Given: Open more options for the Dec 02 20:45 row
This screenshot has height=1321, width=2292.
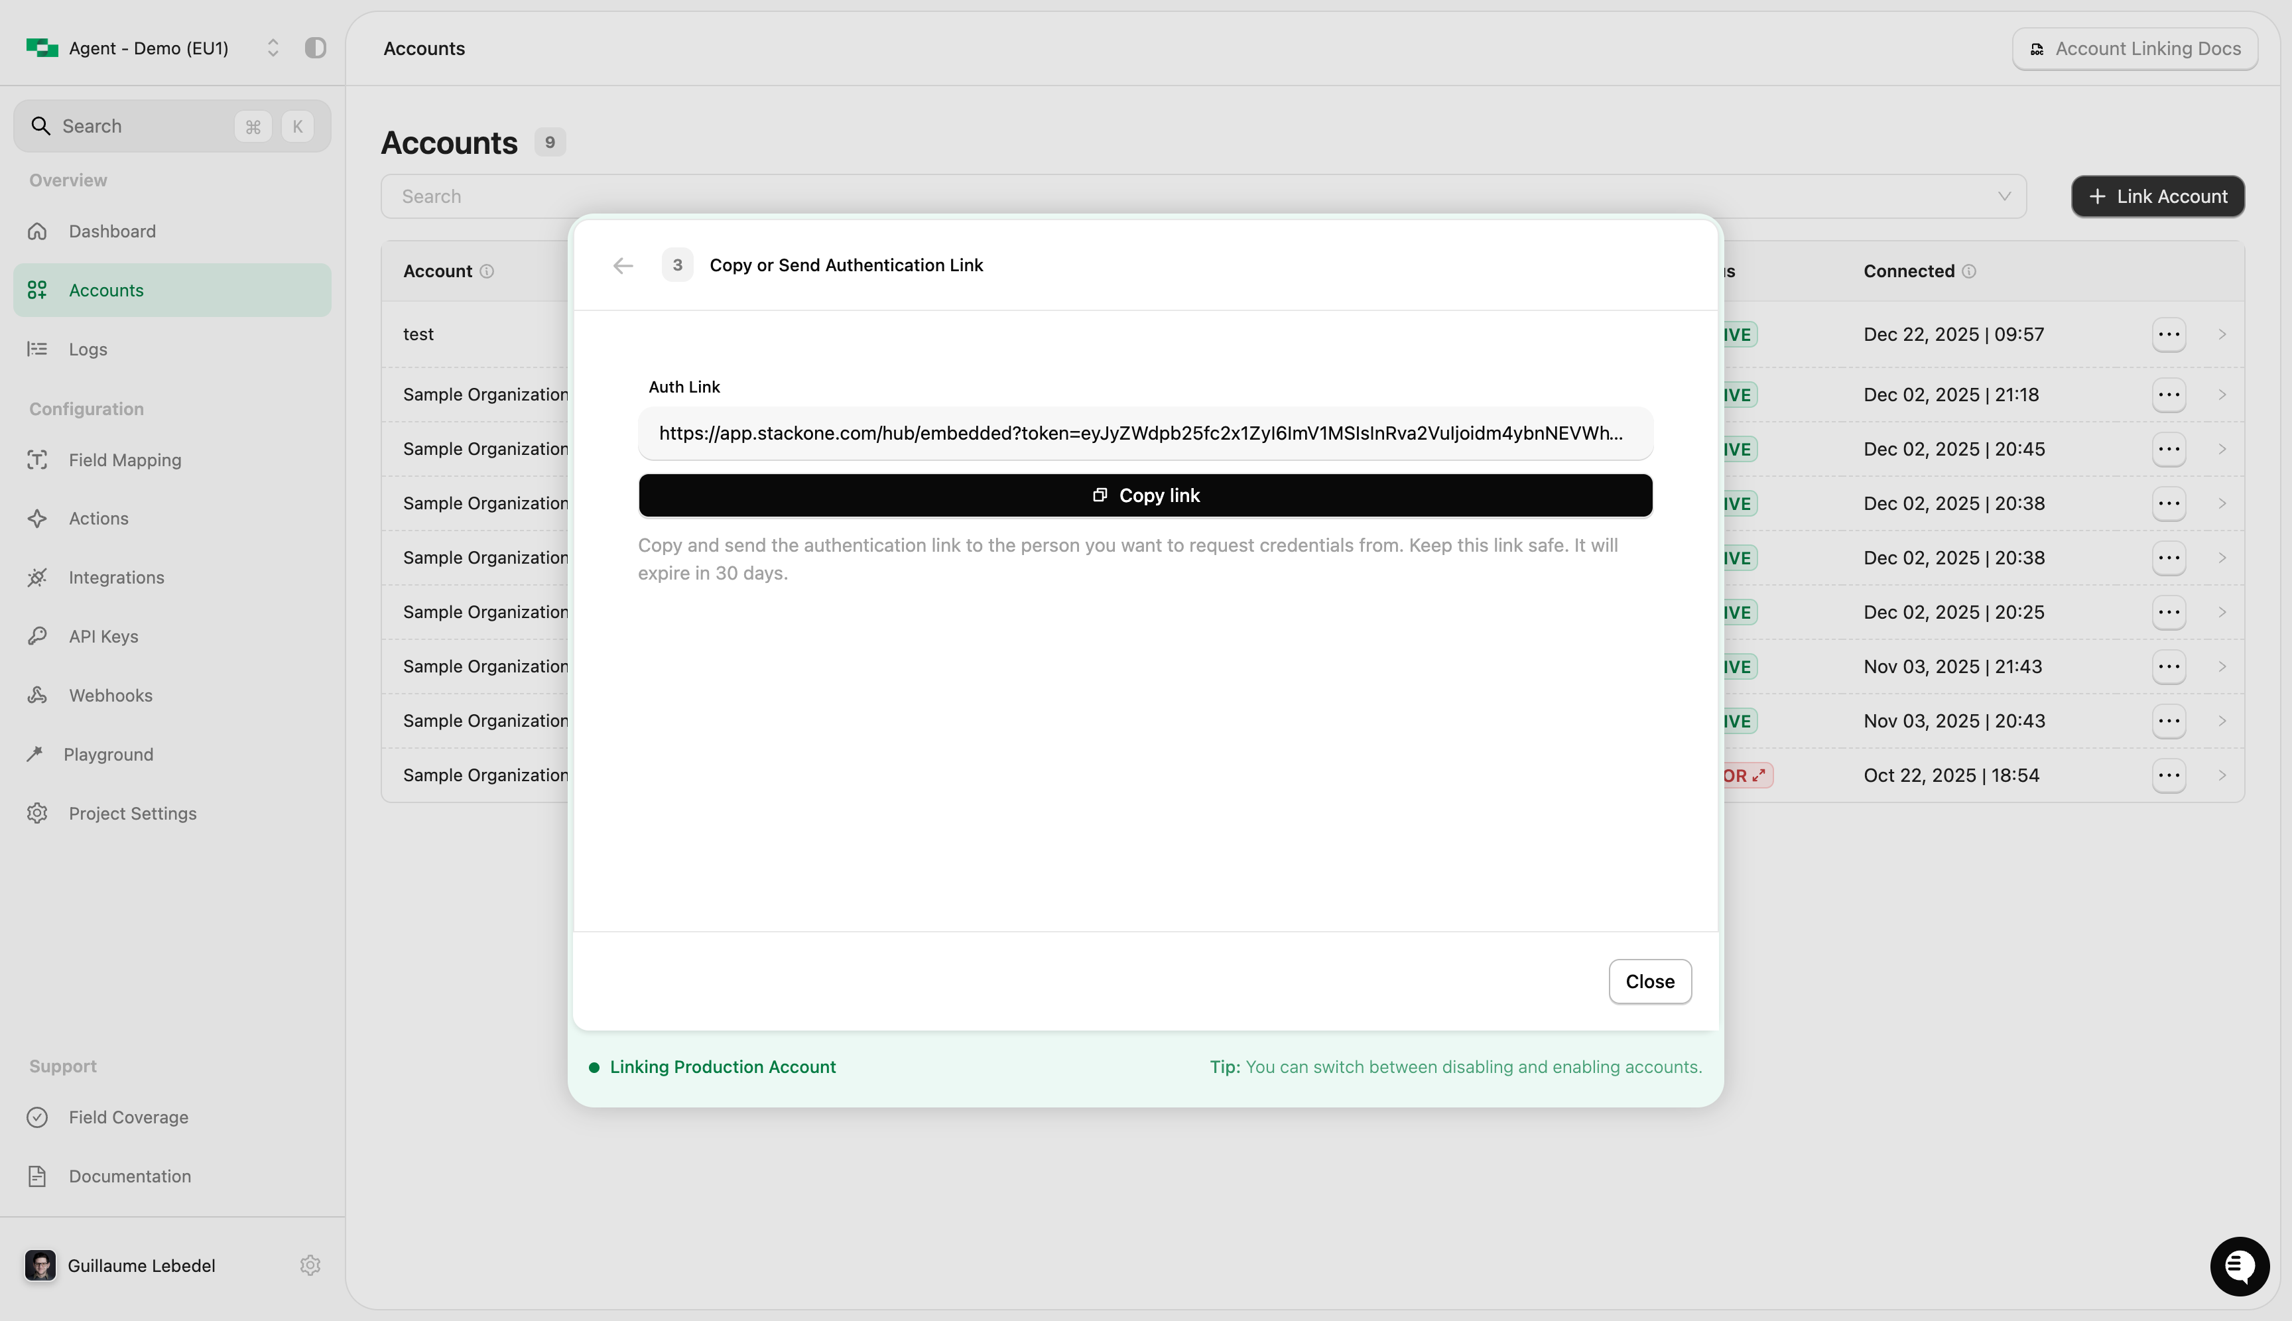Looking at the screenshot, I should pos(2169,449).
